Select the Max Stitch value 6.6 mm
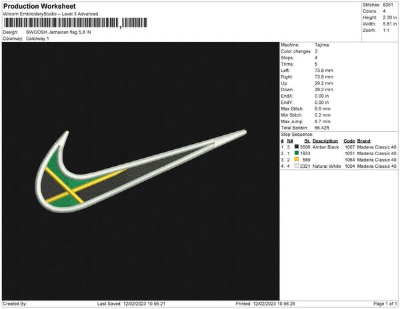 tap(323, 109)
